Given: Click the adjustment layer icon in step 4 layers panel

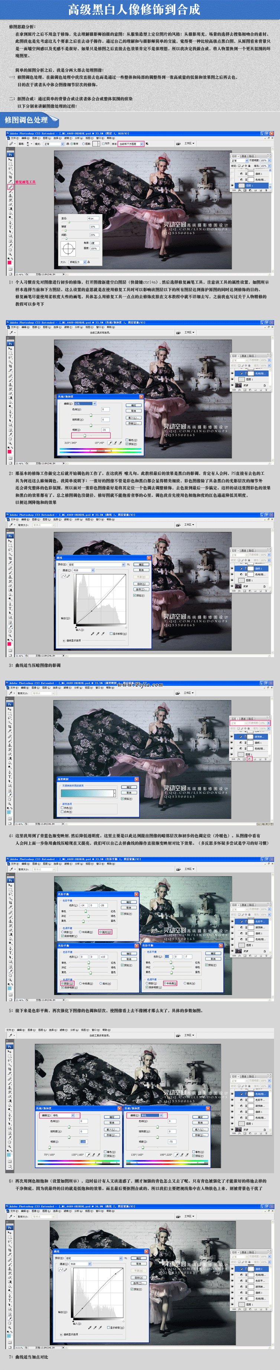Looking at the screenshot, I should coord(250,760).
